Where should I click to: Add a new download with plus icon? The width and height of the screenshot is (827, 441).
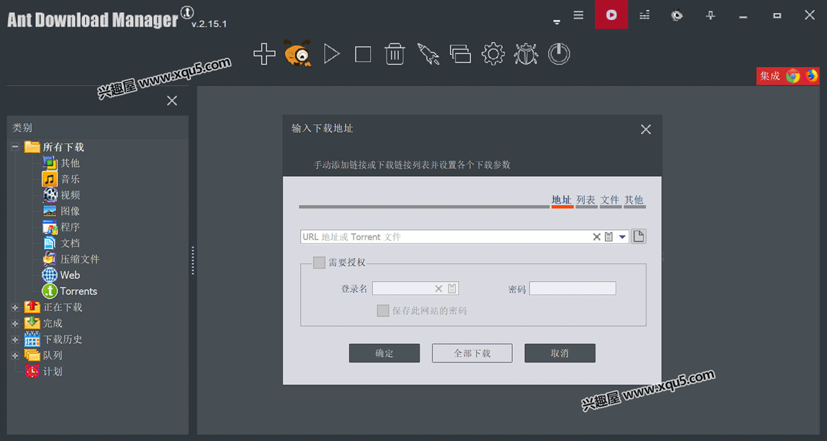click(264, 54)
